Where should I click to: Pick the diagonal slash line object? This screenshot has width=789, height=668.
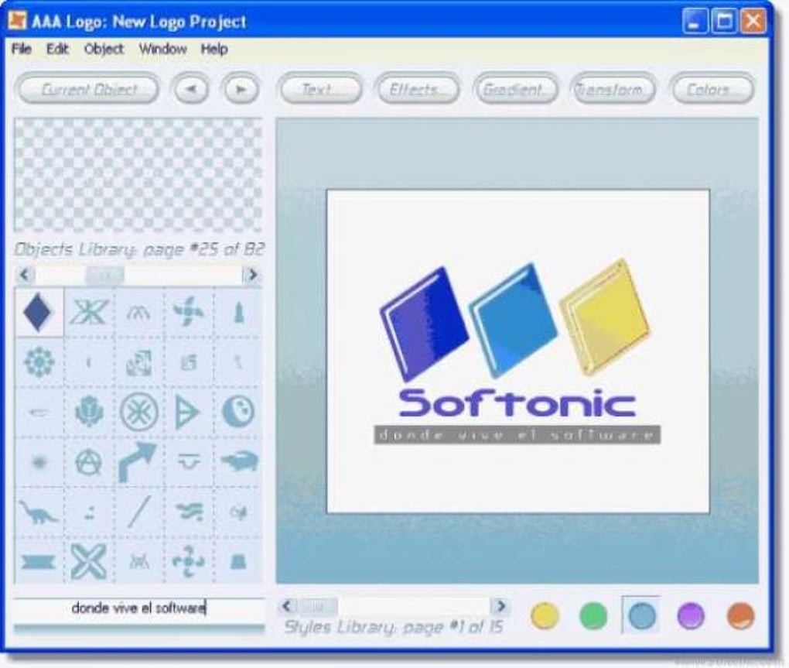(x=139, y=512)
